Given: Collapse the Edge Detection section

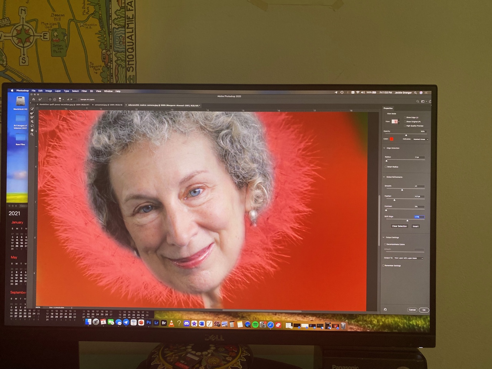Looking at the screenshot, I should point(384,148).
